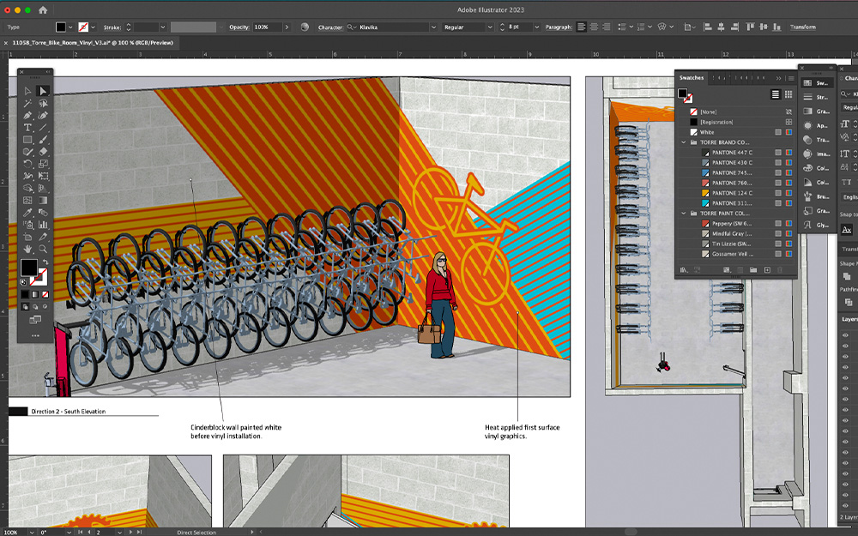
Task: Open the stroke weight dropdown
Action: click(162, 27)
